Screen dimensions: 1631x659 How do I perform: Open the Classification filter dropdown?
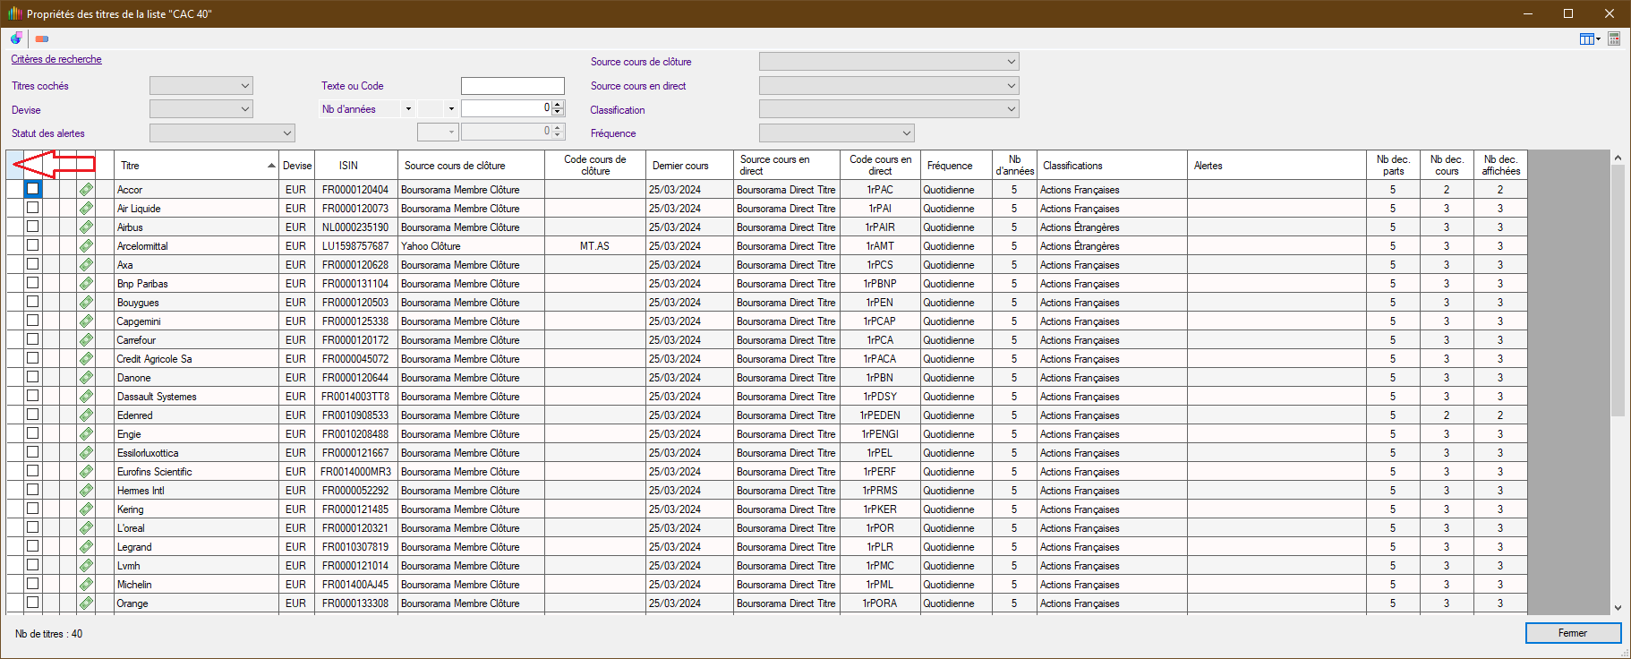point(889,109)
